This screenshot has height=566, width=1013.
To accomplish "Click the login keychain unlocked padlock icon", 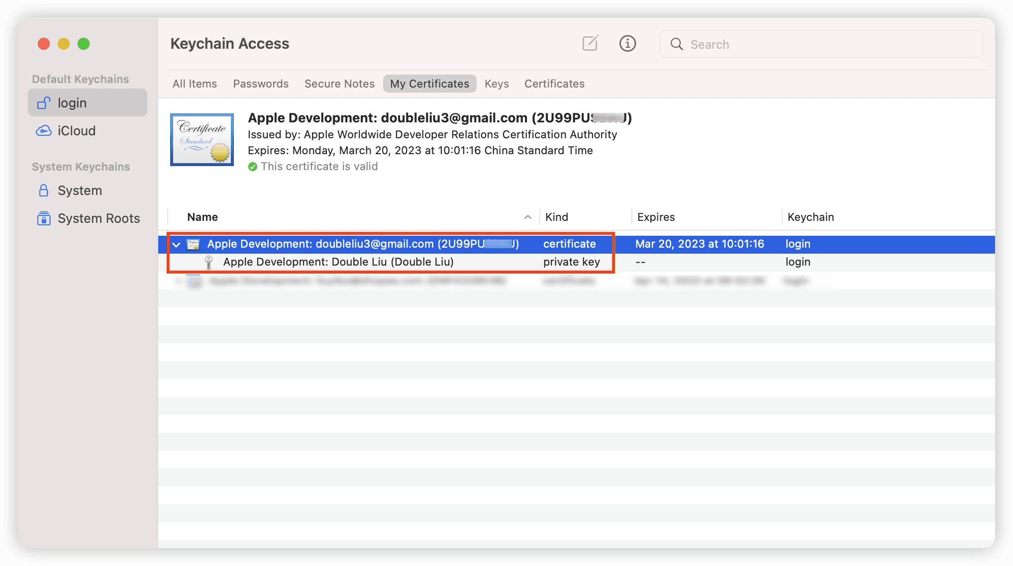I will tap(44, 103).
